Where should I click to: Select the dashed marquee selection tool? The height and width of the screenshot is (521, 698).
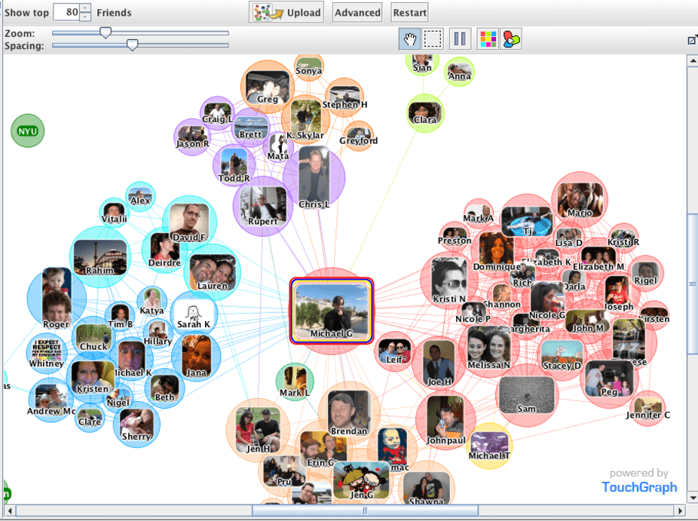point(433,38)
